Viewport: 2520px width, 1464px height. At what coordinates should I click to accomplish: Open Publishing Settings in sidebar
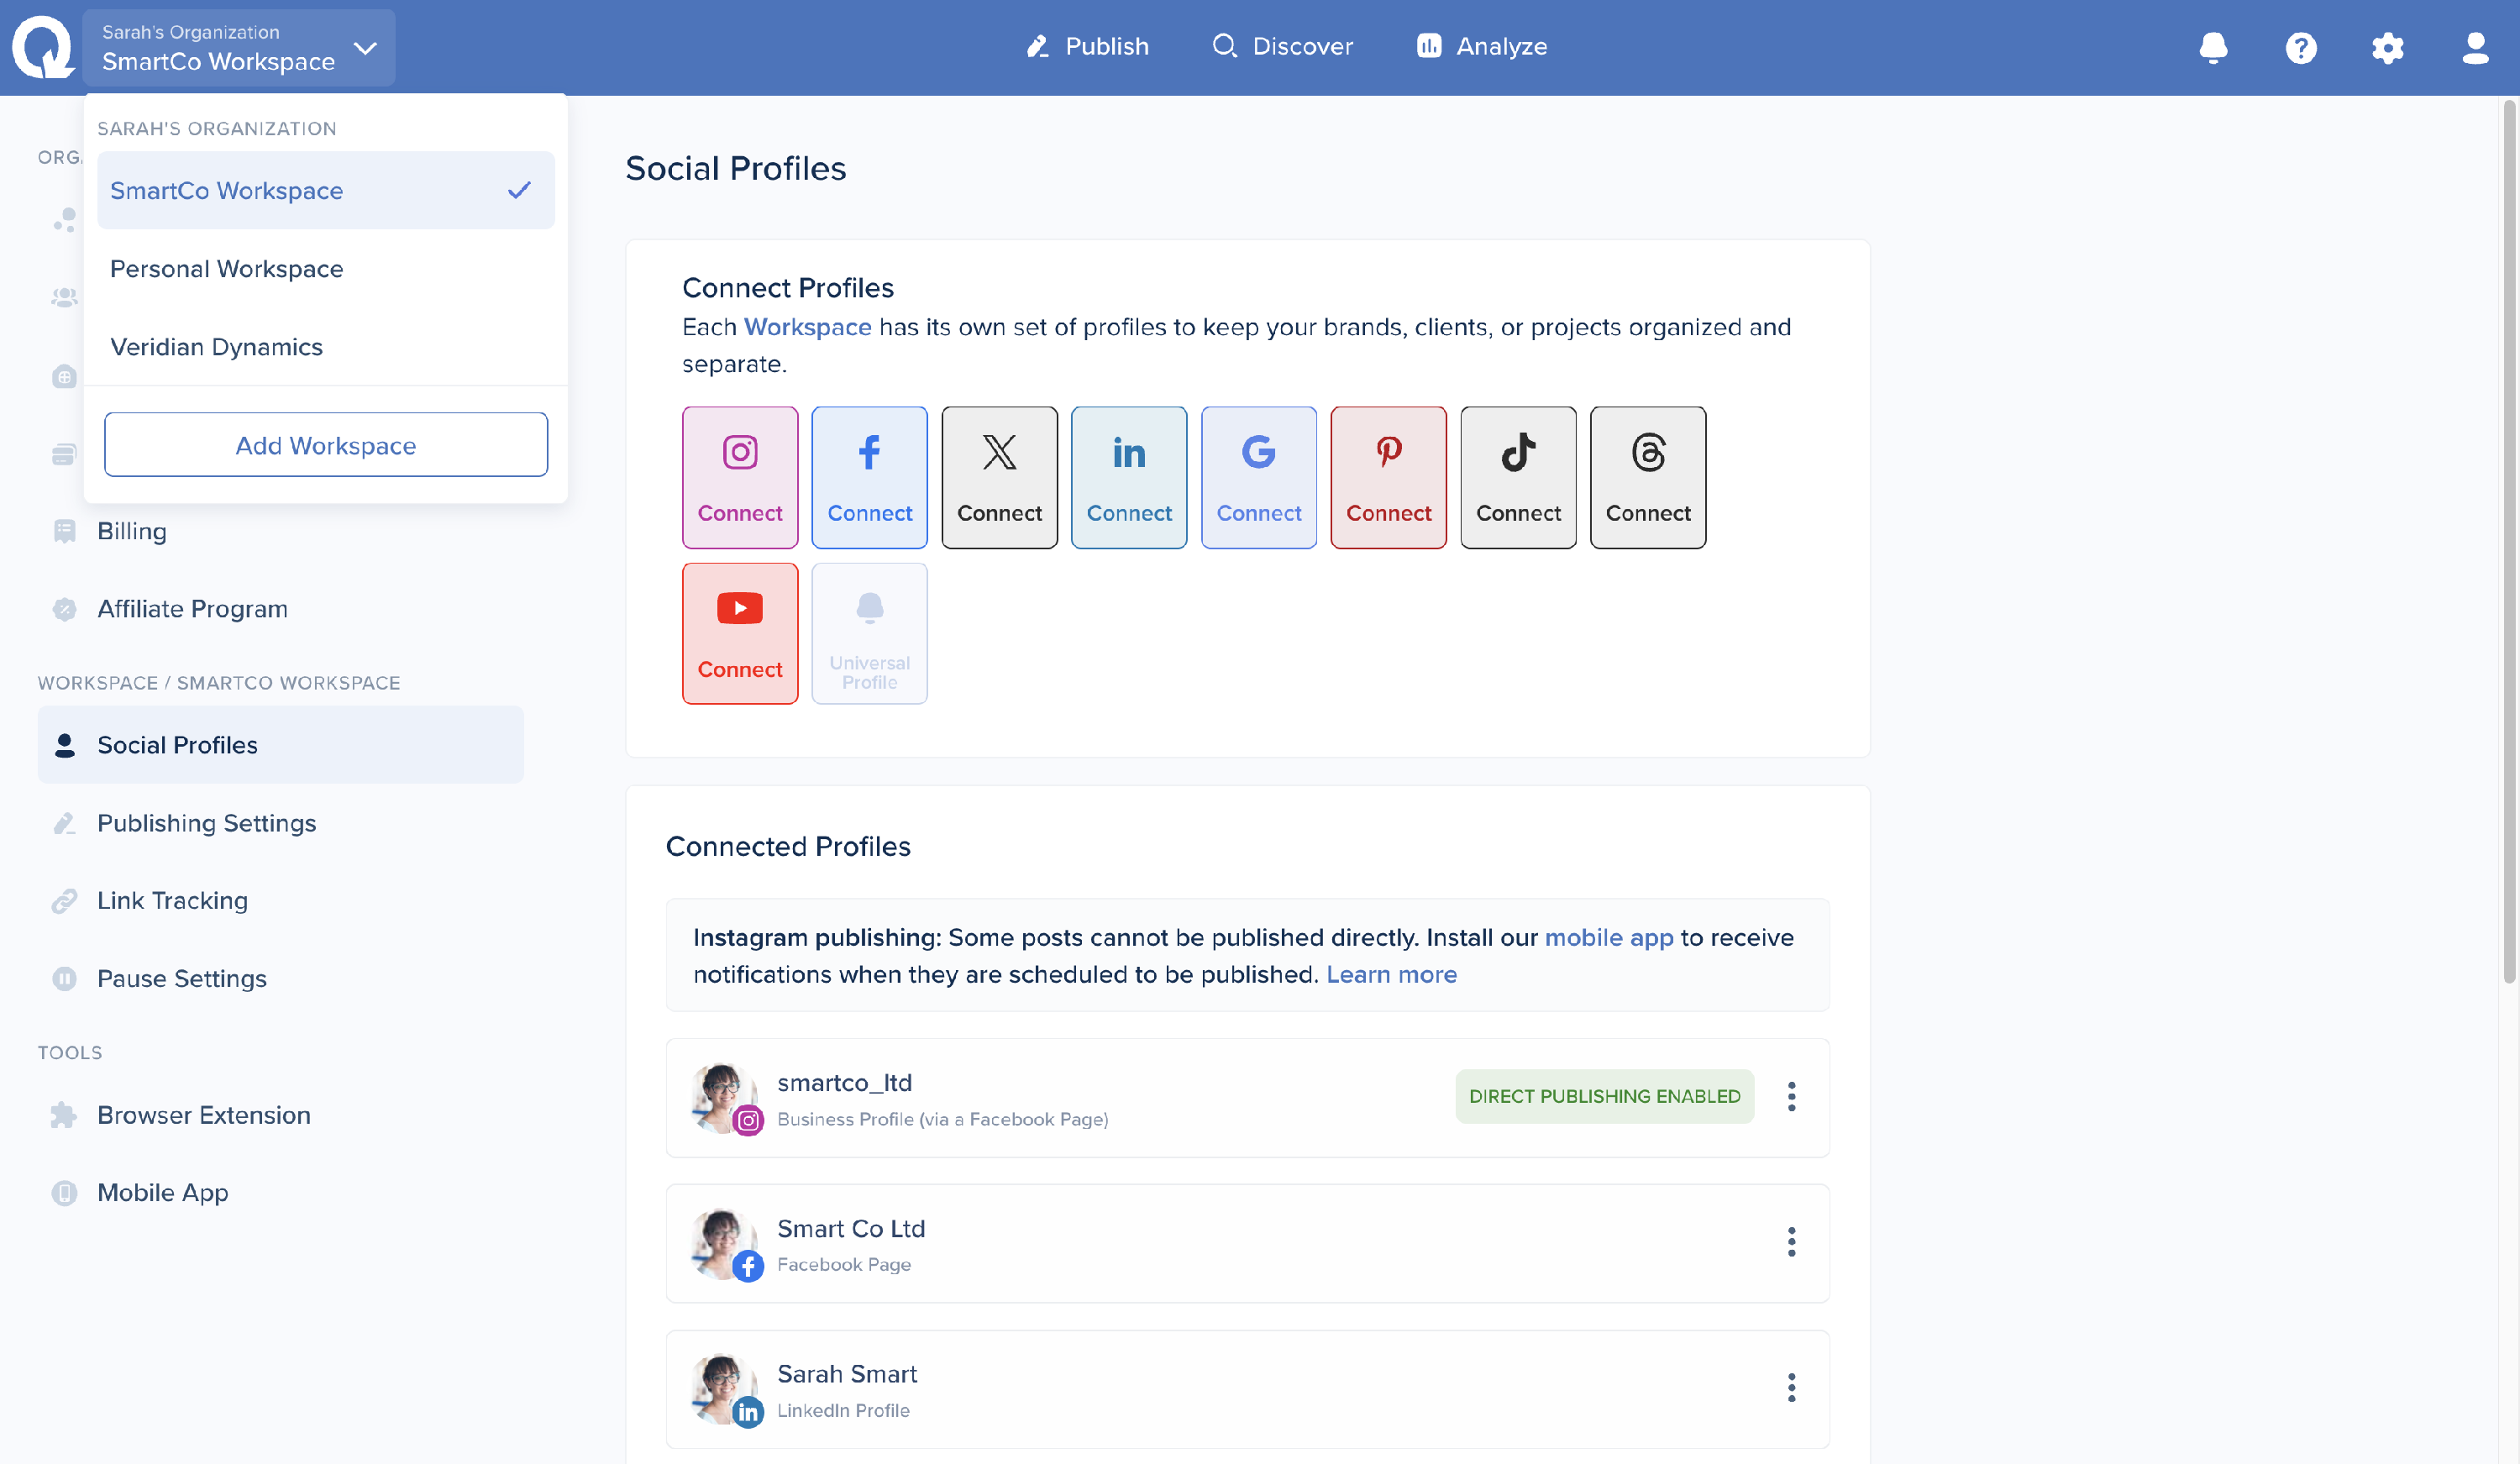pos(206,823)
